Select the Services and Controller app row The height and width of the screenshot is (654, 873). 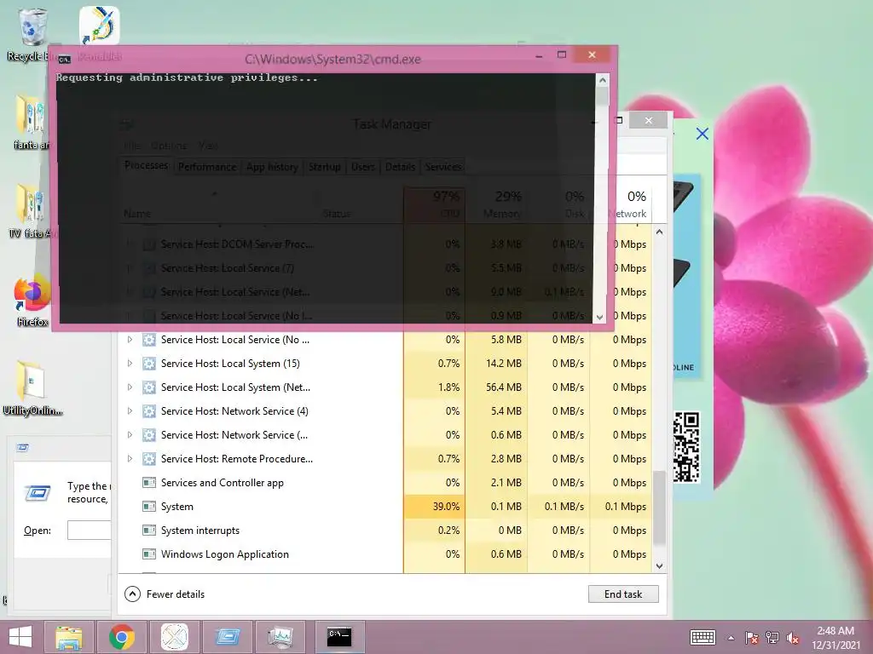pyautogui.click(x=384, y=483)
